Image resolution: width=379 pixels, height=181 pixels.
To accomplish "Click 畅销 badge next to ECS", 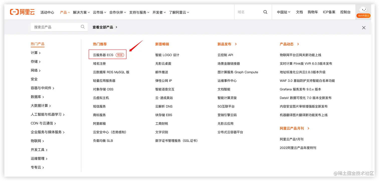I will click(120, 55).
